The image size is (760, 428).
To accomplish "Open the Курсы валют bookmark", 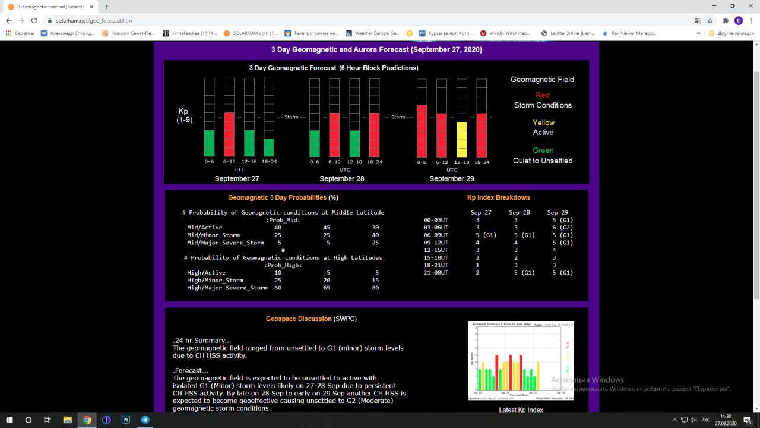I will [x=446, y=33].
